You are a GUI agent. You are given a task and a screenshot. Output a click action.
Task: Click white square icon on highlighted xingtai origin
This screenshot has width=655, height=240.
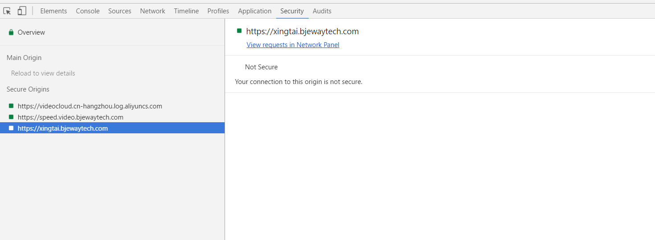(11, 128)
